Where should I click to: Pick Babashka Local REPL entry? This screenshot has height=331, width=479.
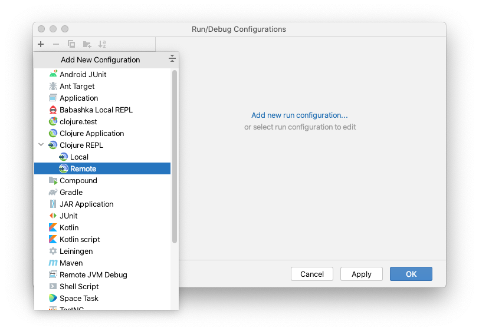(102, 110)
